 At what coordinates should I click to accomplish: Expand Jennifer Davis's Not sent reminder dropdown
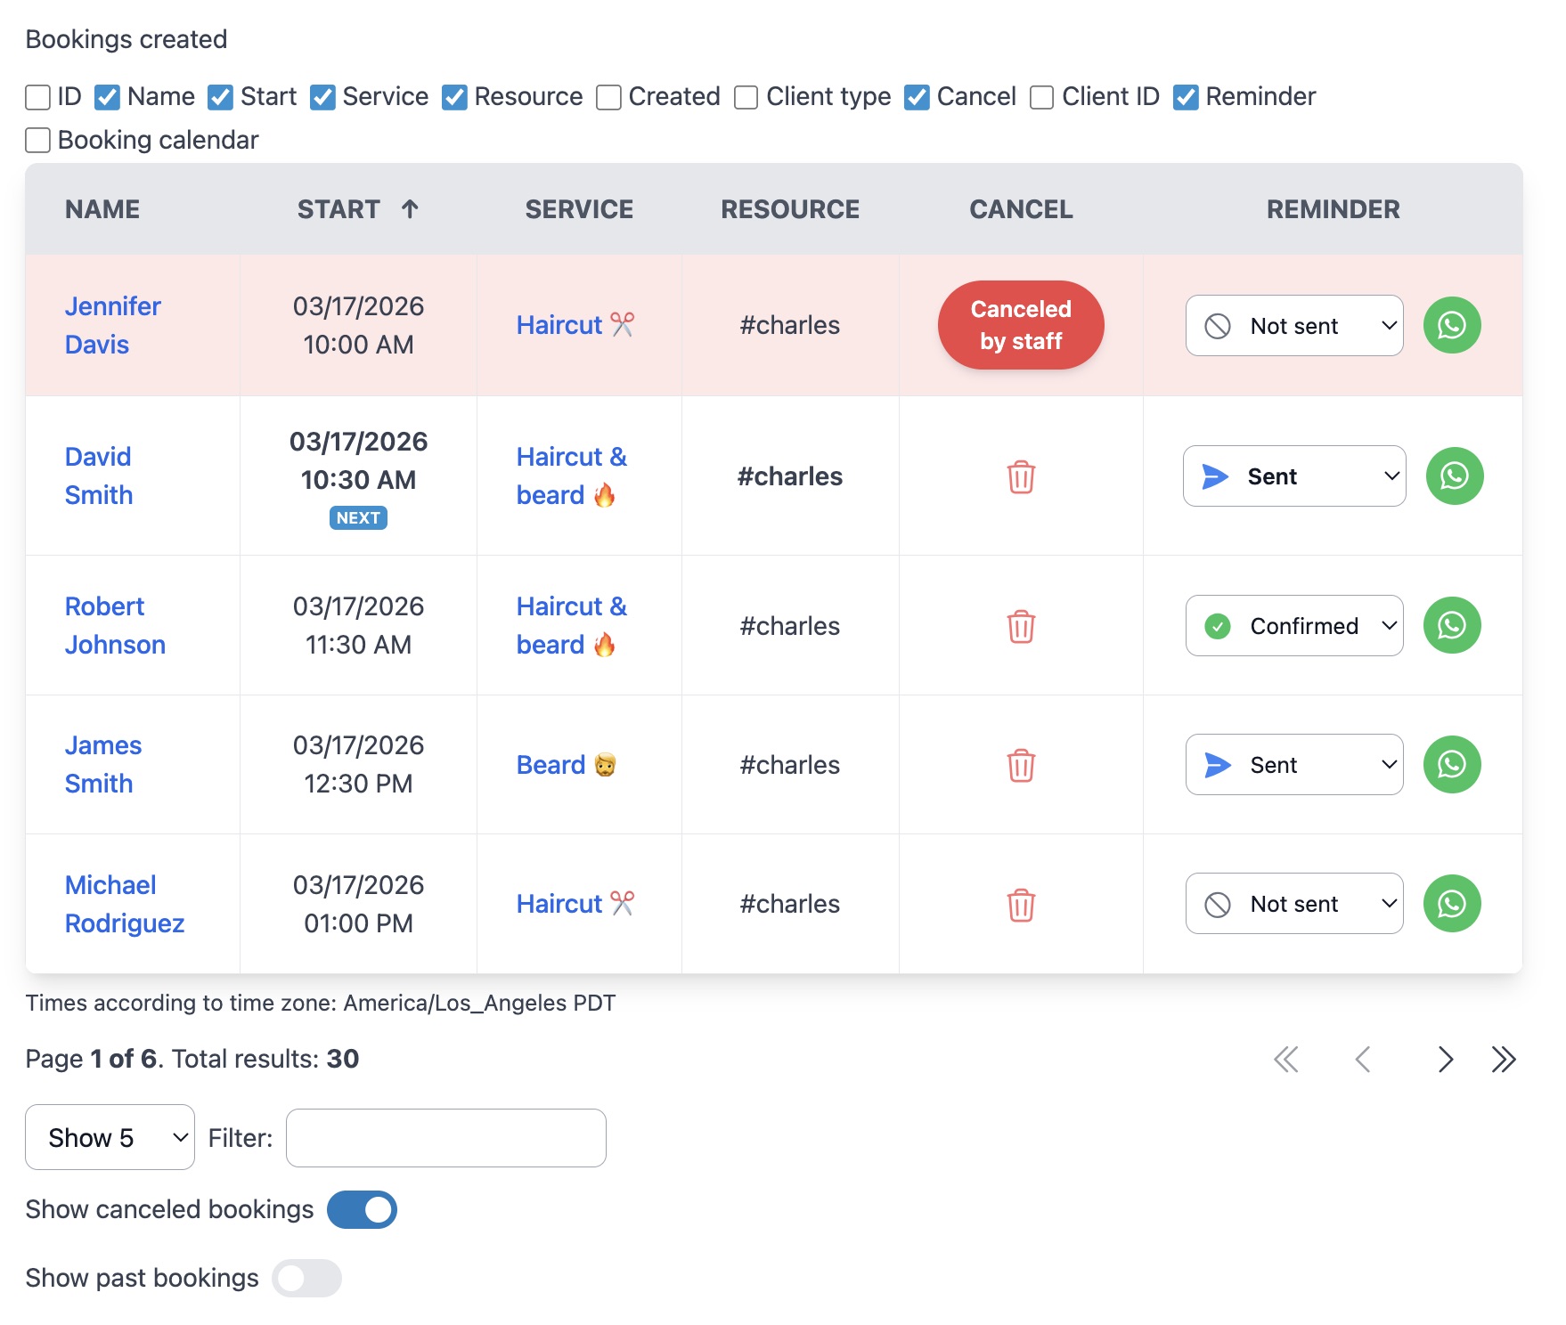pos(1293,326)
